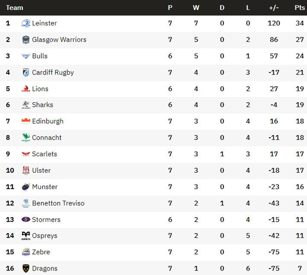307x275 pixels.
Task: Click the Glasgow Warriors crest icon
Action: tap(26, 39)
